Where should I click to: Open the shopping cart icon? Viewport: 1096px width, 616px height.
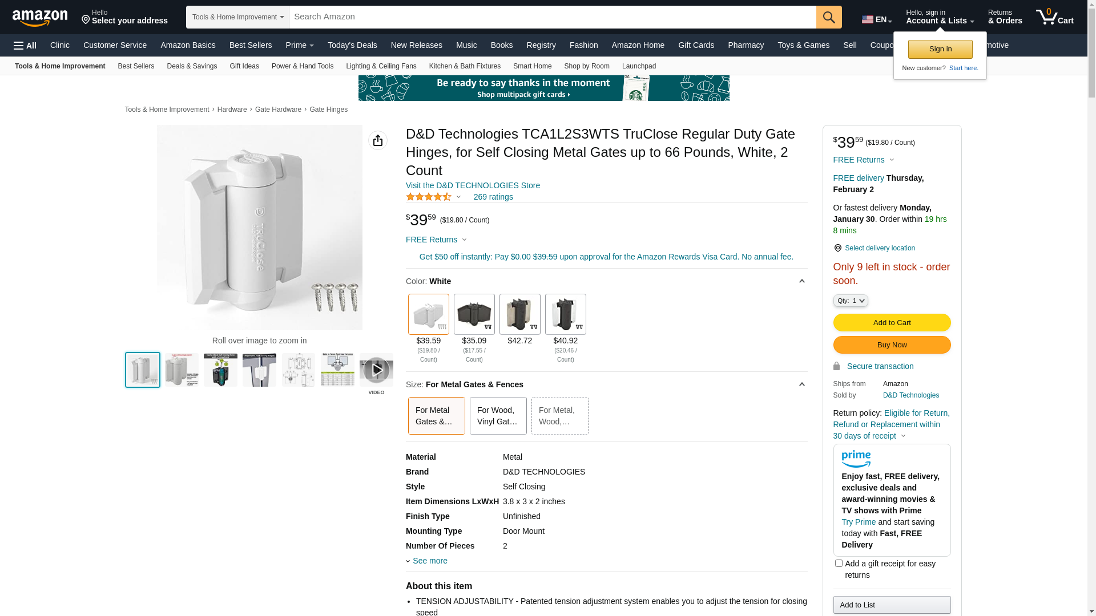tap(1054, 17)
